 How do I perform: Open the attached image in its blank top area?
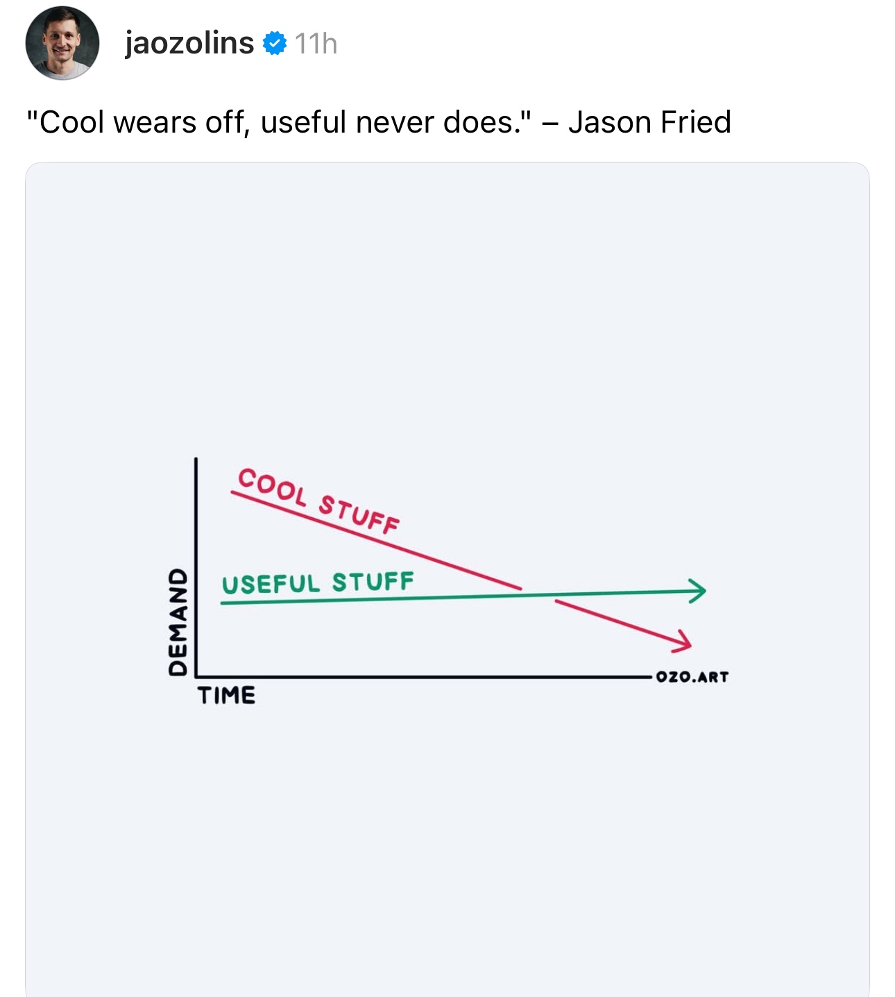(x=447, y=292)
